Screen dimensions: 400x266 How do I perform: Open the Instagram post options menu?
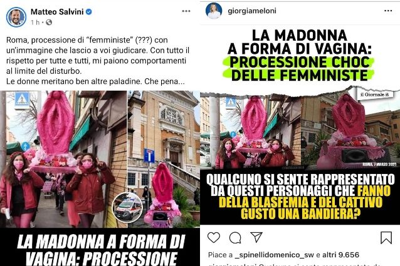coord(388,11)
